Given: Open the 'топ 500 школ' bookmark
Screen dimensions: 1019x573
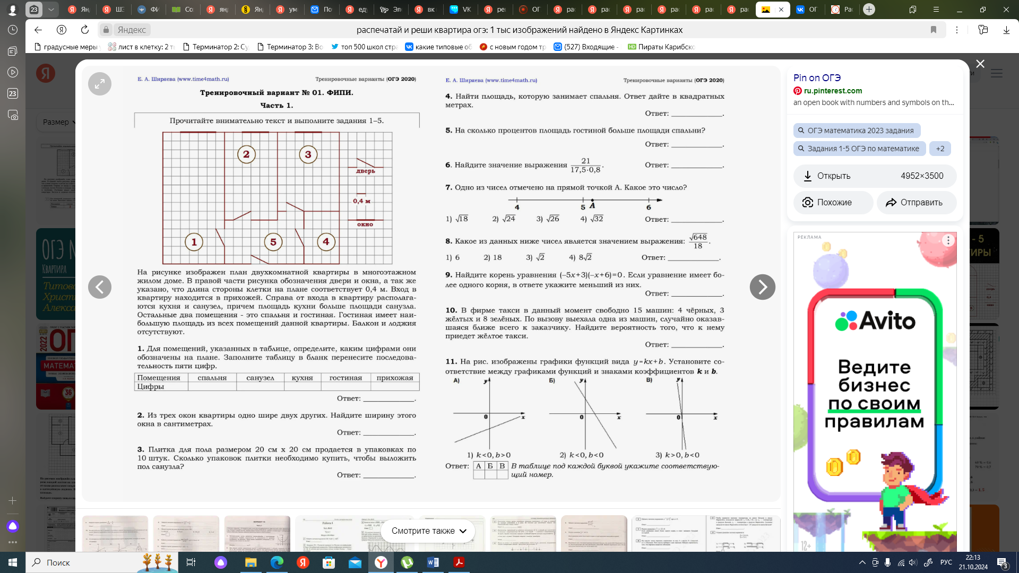Looking at the screenshot, I should click(x=364, y=47).
